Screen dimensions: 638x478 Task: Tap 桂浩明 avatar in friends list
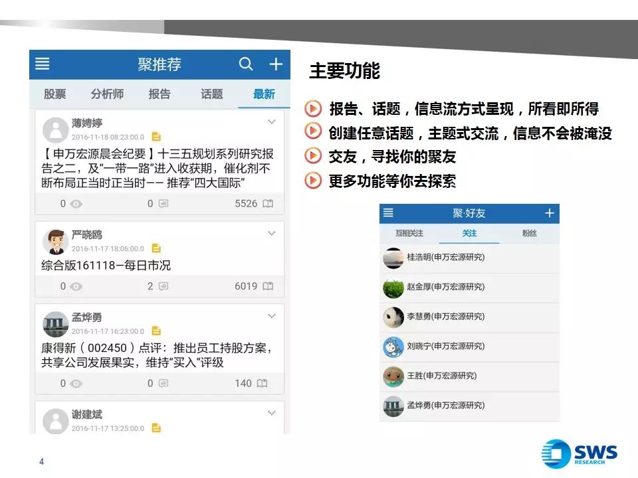(x=393, y=258)
